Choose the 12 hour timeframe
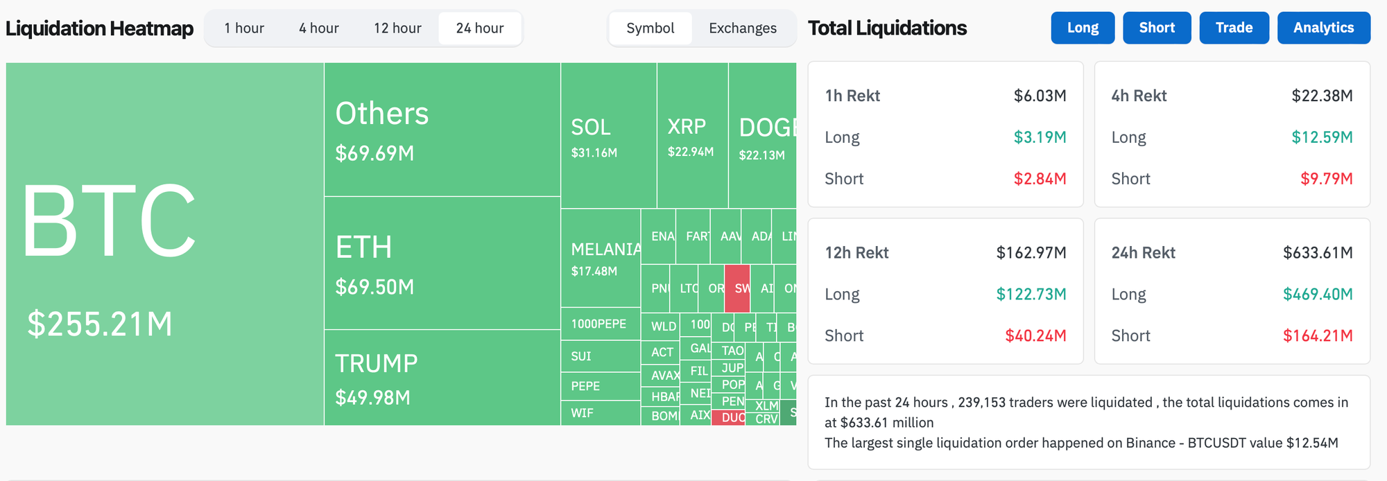 coord(397,28)
